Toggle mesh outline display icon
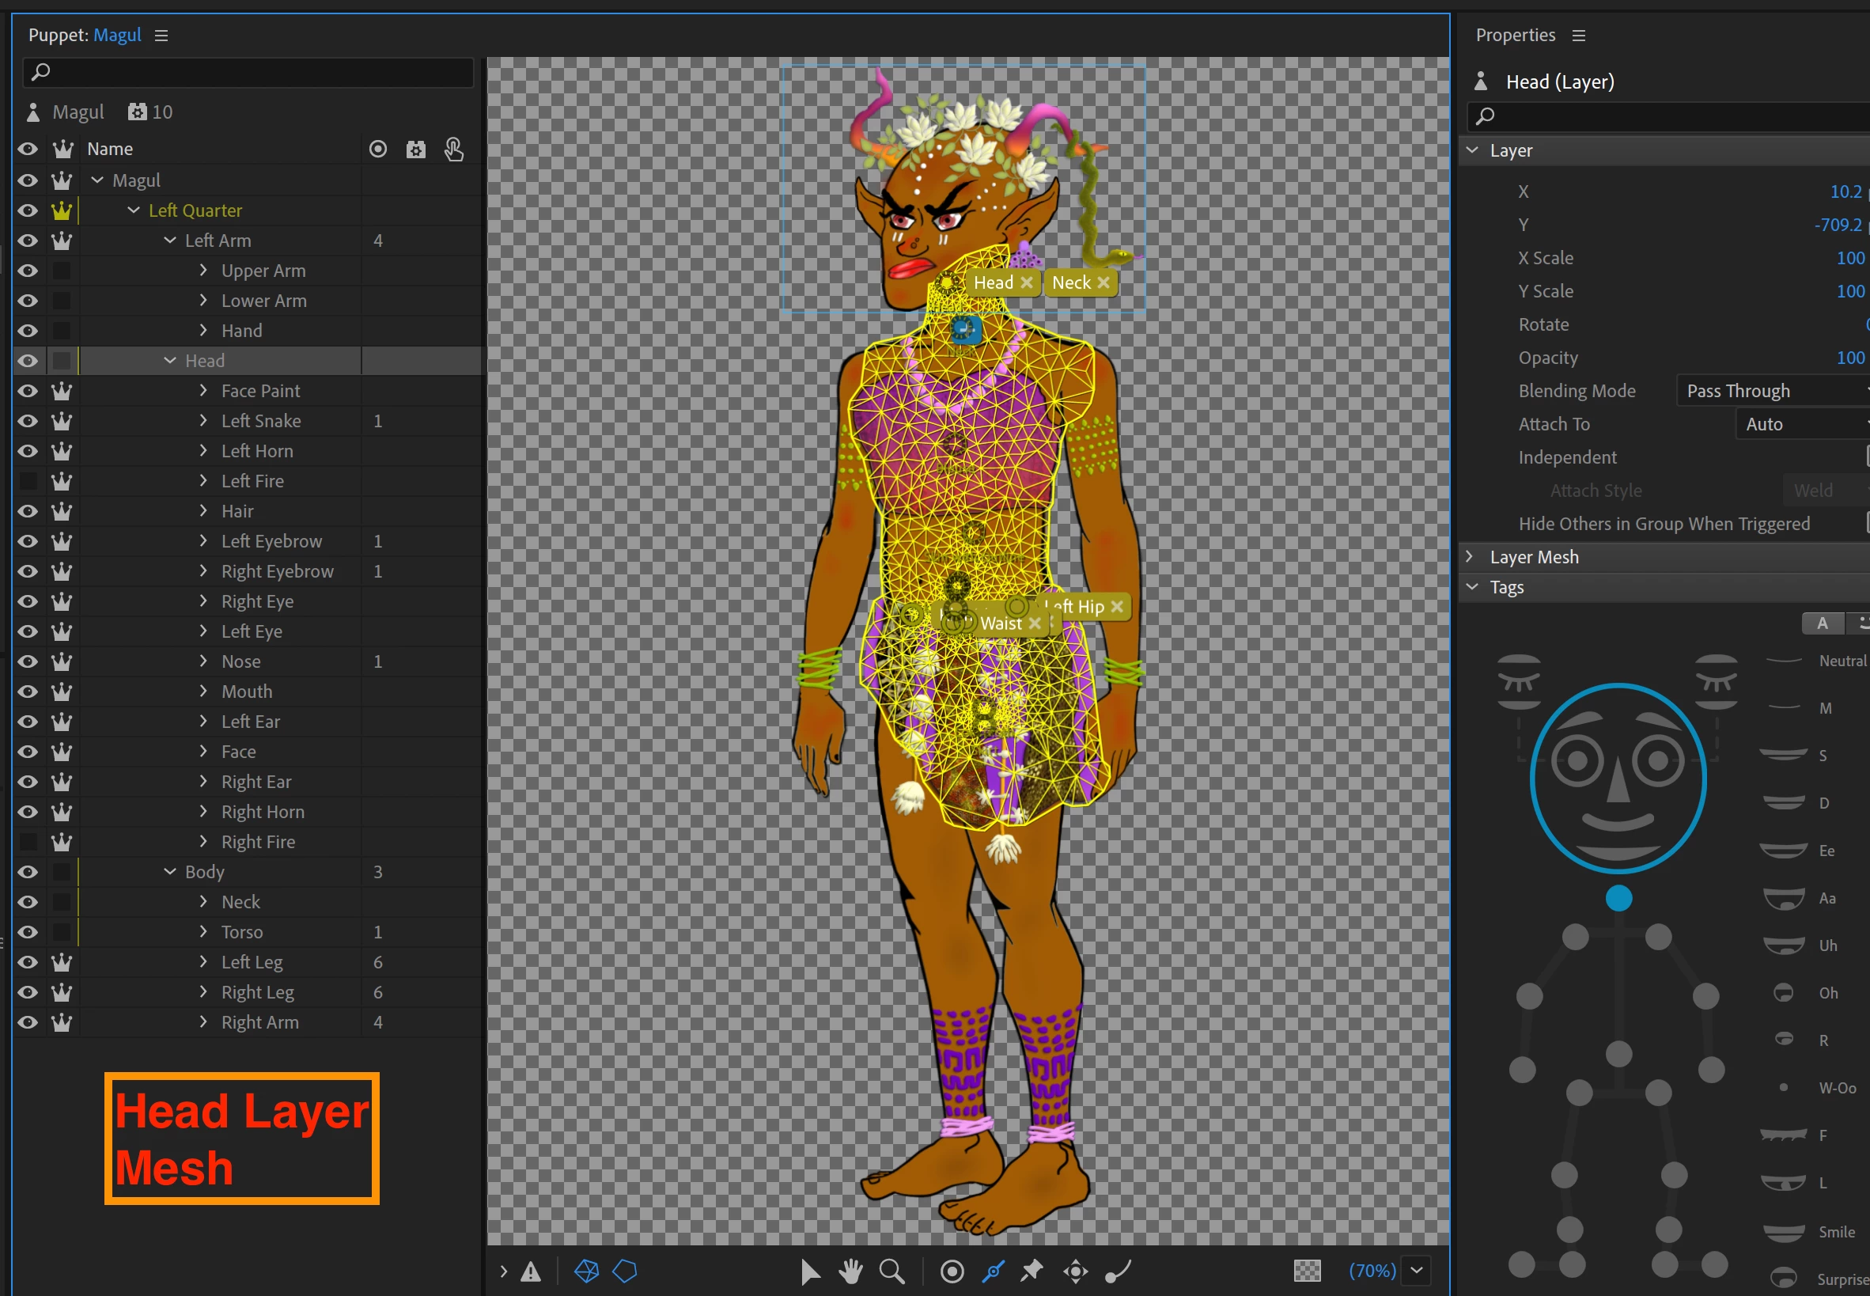The image size is (1870, 1296). pyautogui.click(x=624, y=1271)
